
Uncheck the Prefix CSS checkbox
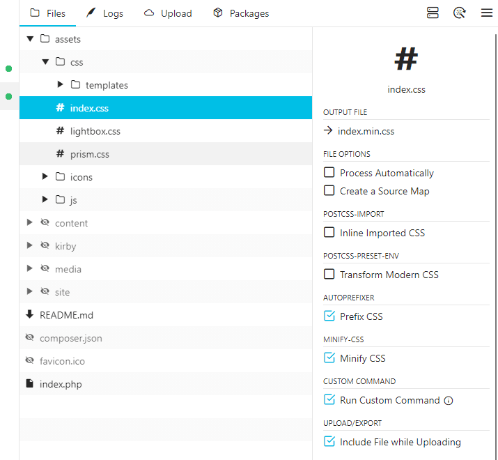point(329,316)
